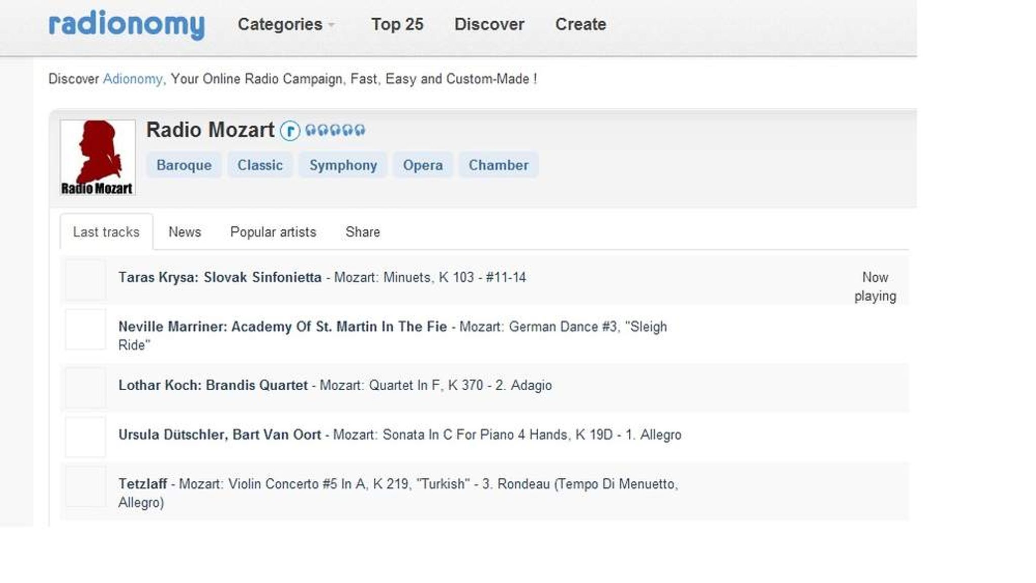Image resolution: width=1036 pixels, height=583 pixels.
Task: Give Radio Mozart five headphones
Action: (x=360, y=131)
